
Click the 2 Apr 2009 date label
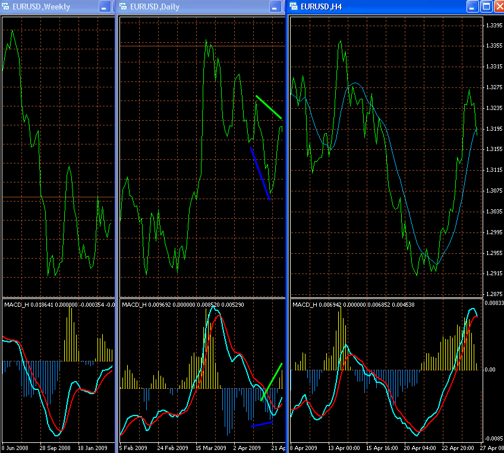tap(247, 448)
